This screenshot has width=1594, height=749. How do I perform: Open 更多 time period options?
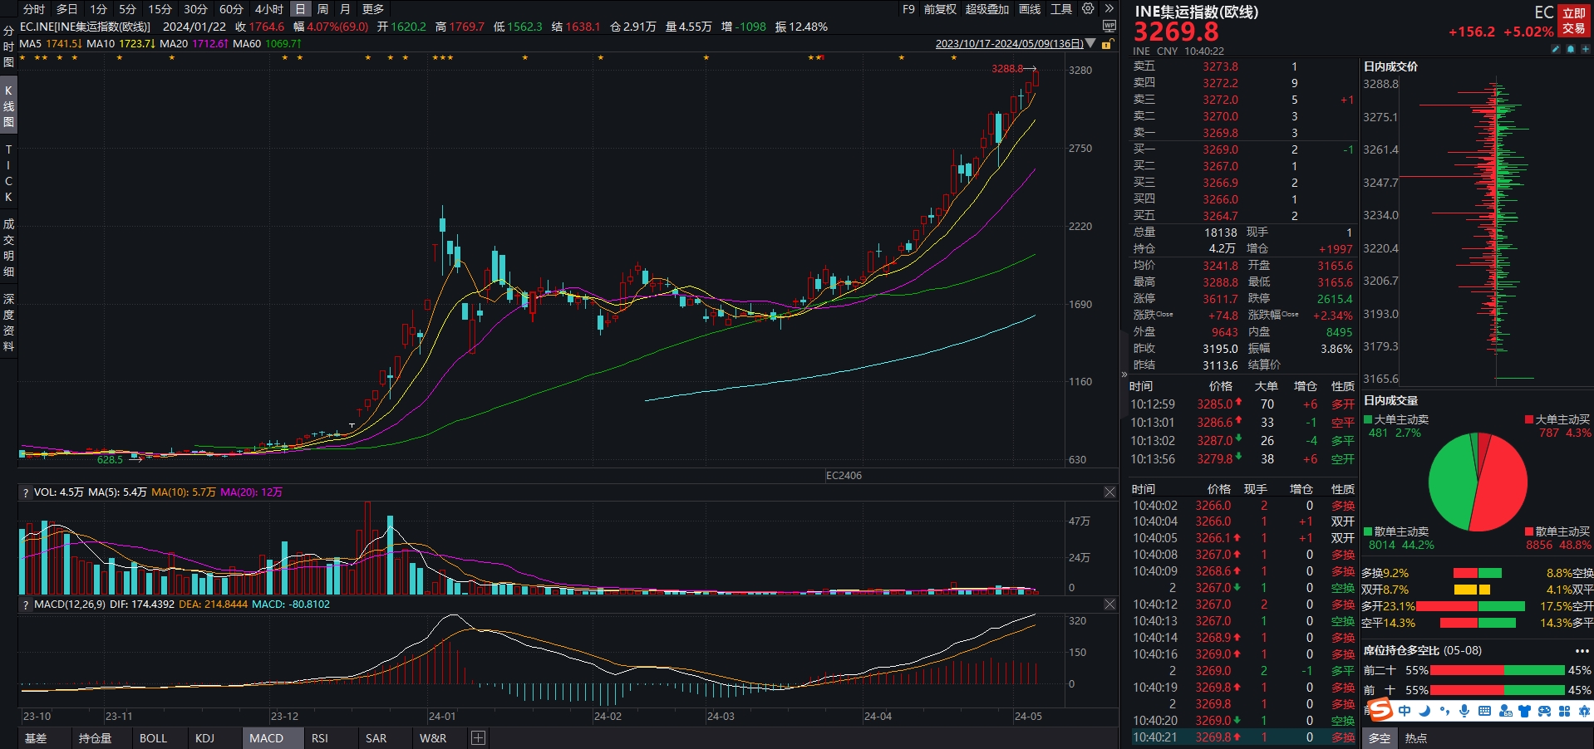point(373,9)
